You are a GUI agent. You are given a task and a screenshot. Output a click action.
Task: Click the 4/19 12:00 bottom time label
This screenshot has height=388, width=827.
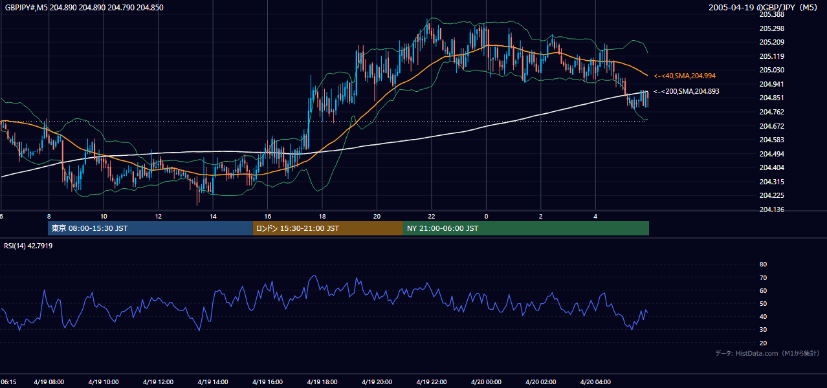158,382
